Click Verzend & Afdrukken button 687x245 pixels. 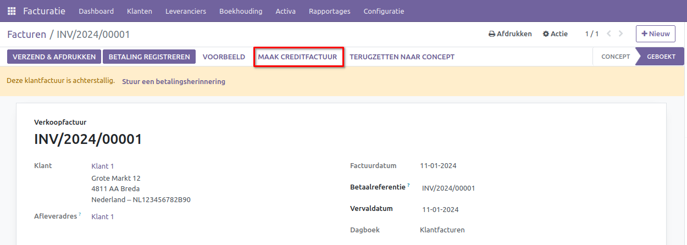pyautogui.click(x=54, y=57)
